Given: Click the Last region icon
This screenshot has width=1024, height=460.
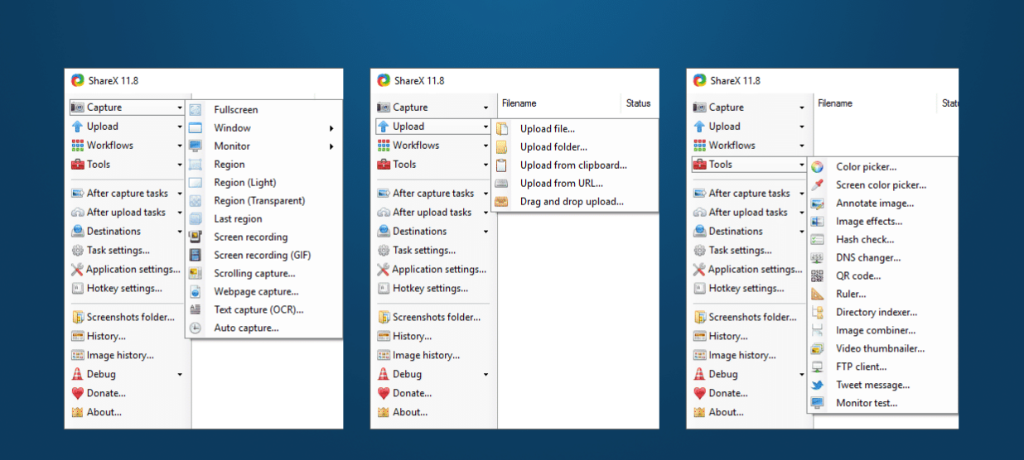Looking at the screenshot, I should [x=196, y=218].
